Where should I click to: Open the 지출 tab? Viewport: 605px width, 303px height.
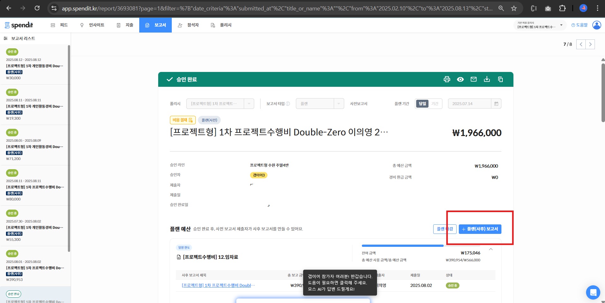(x=125, y=25)
